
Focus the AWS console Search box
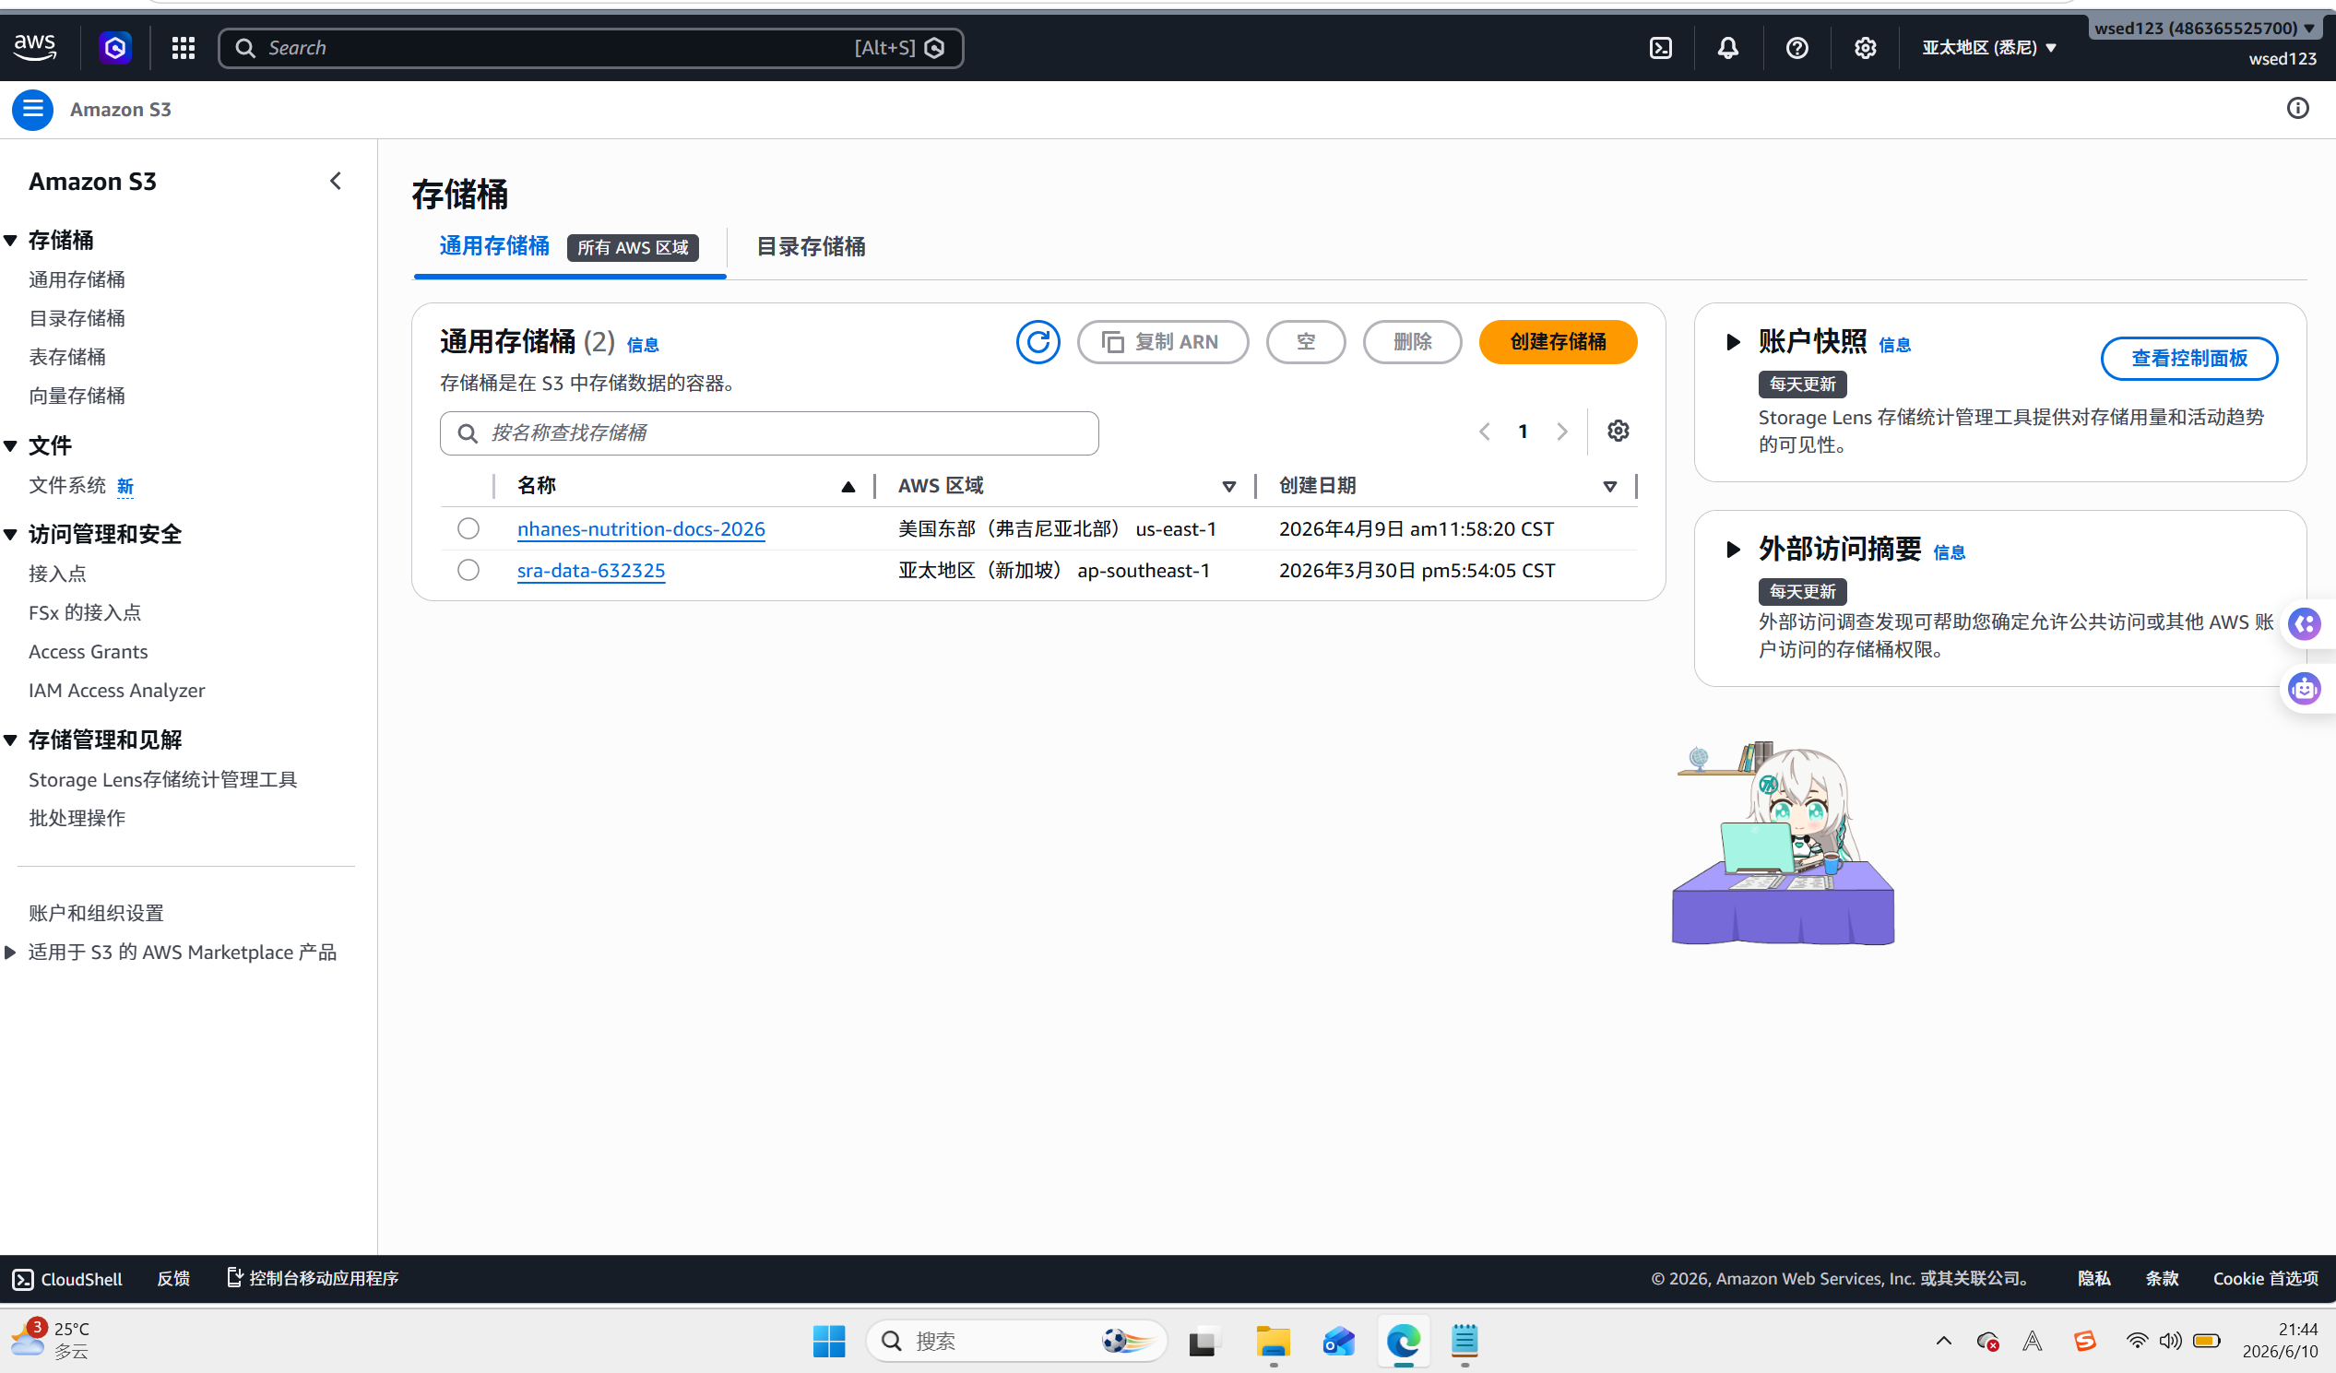point(591,48)
